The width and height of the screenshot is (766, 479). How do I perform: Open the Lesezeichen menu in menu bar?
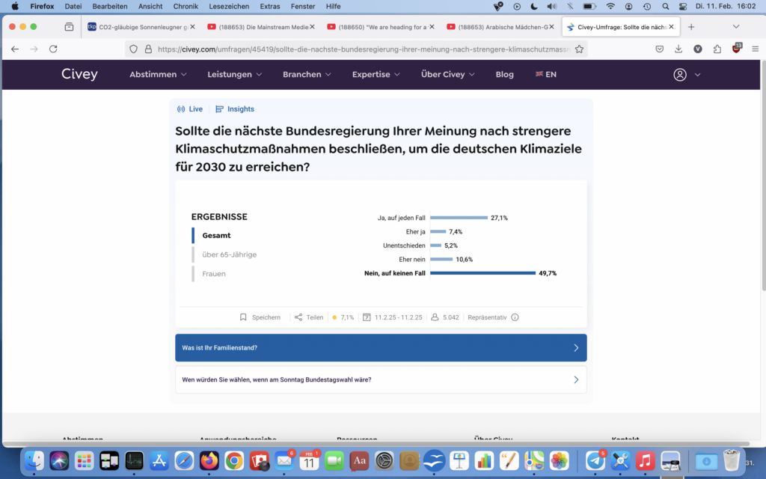tap(229, 6)
